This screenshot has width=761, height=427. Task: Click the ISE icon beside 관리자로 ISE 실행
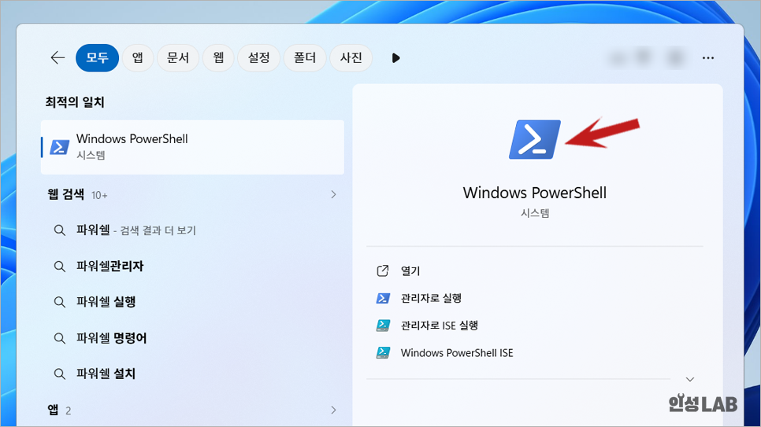[383, 326]
